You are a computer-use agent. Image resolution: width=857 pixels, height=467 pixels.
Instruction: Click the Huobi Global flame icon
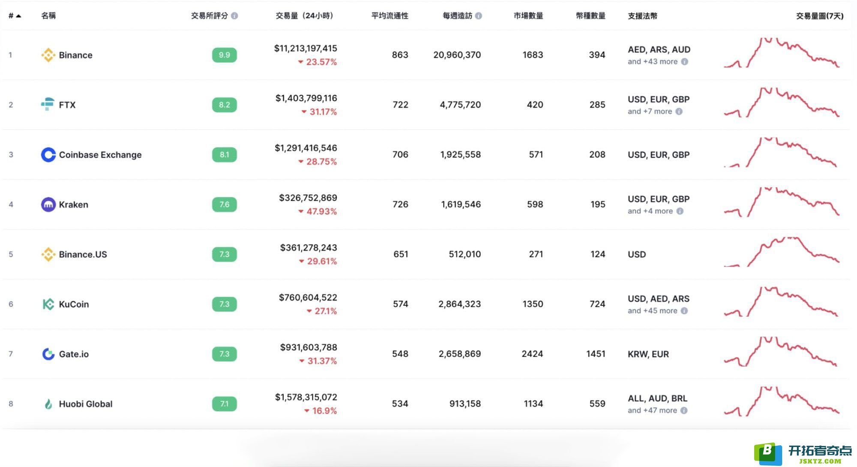coord(48,404)
